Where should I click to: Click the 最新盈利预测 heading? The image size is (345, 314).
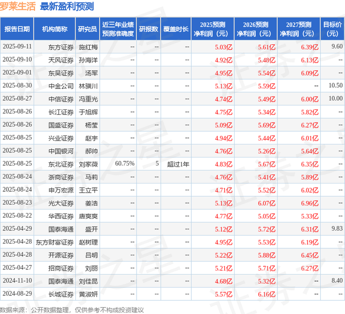[x=67, y=6]
